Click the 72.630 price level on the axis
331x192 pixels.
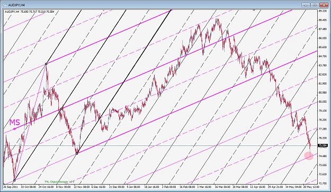(323, 174)
